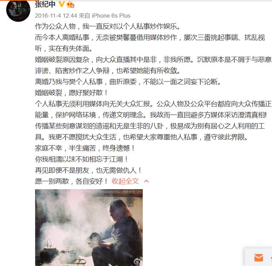Open the membership level badge icon
This screenshot has width=272, height=266.
(71, 4)
